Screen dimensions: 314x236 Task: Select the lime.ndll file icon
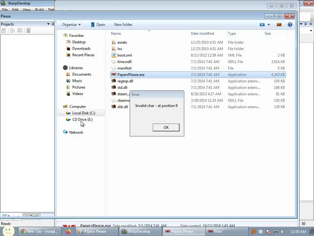click(114, 61)
